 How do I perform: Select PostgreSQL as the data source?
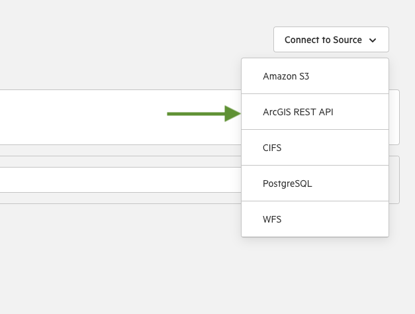tap(315, 183)
